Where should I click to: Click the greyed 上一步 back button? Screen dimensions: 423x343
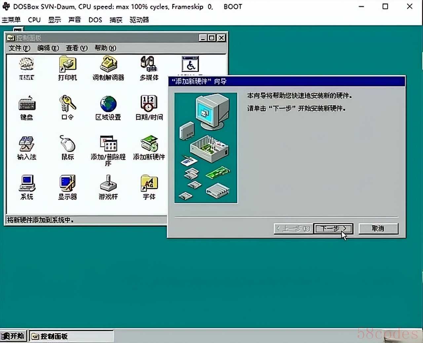[293, 229]
